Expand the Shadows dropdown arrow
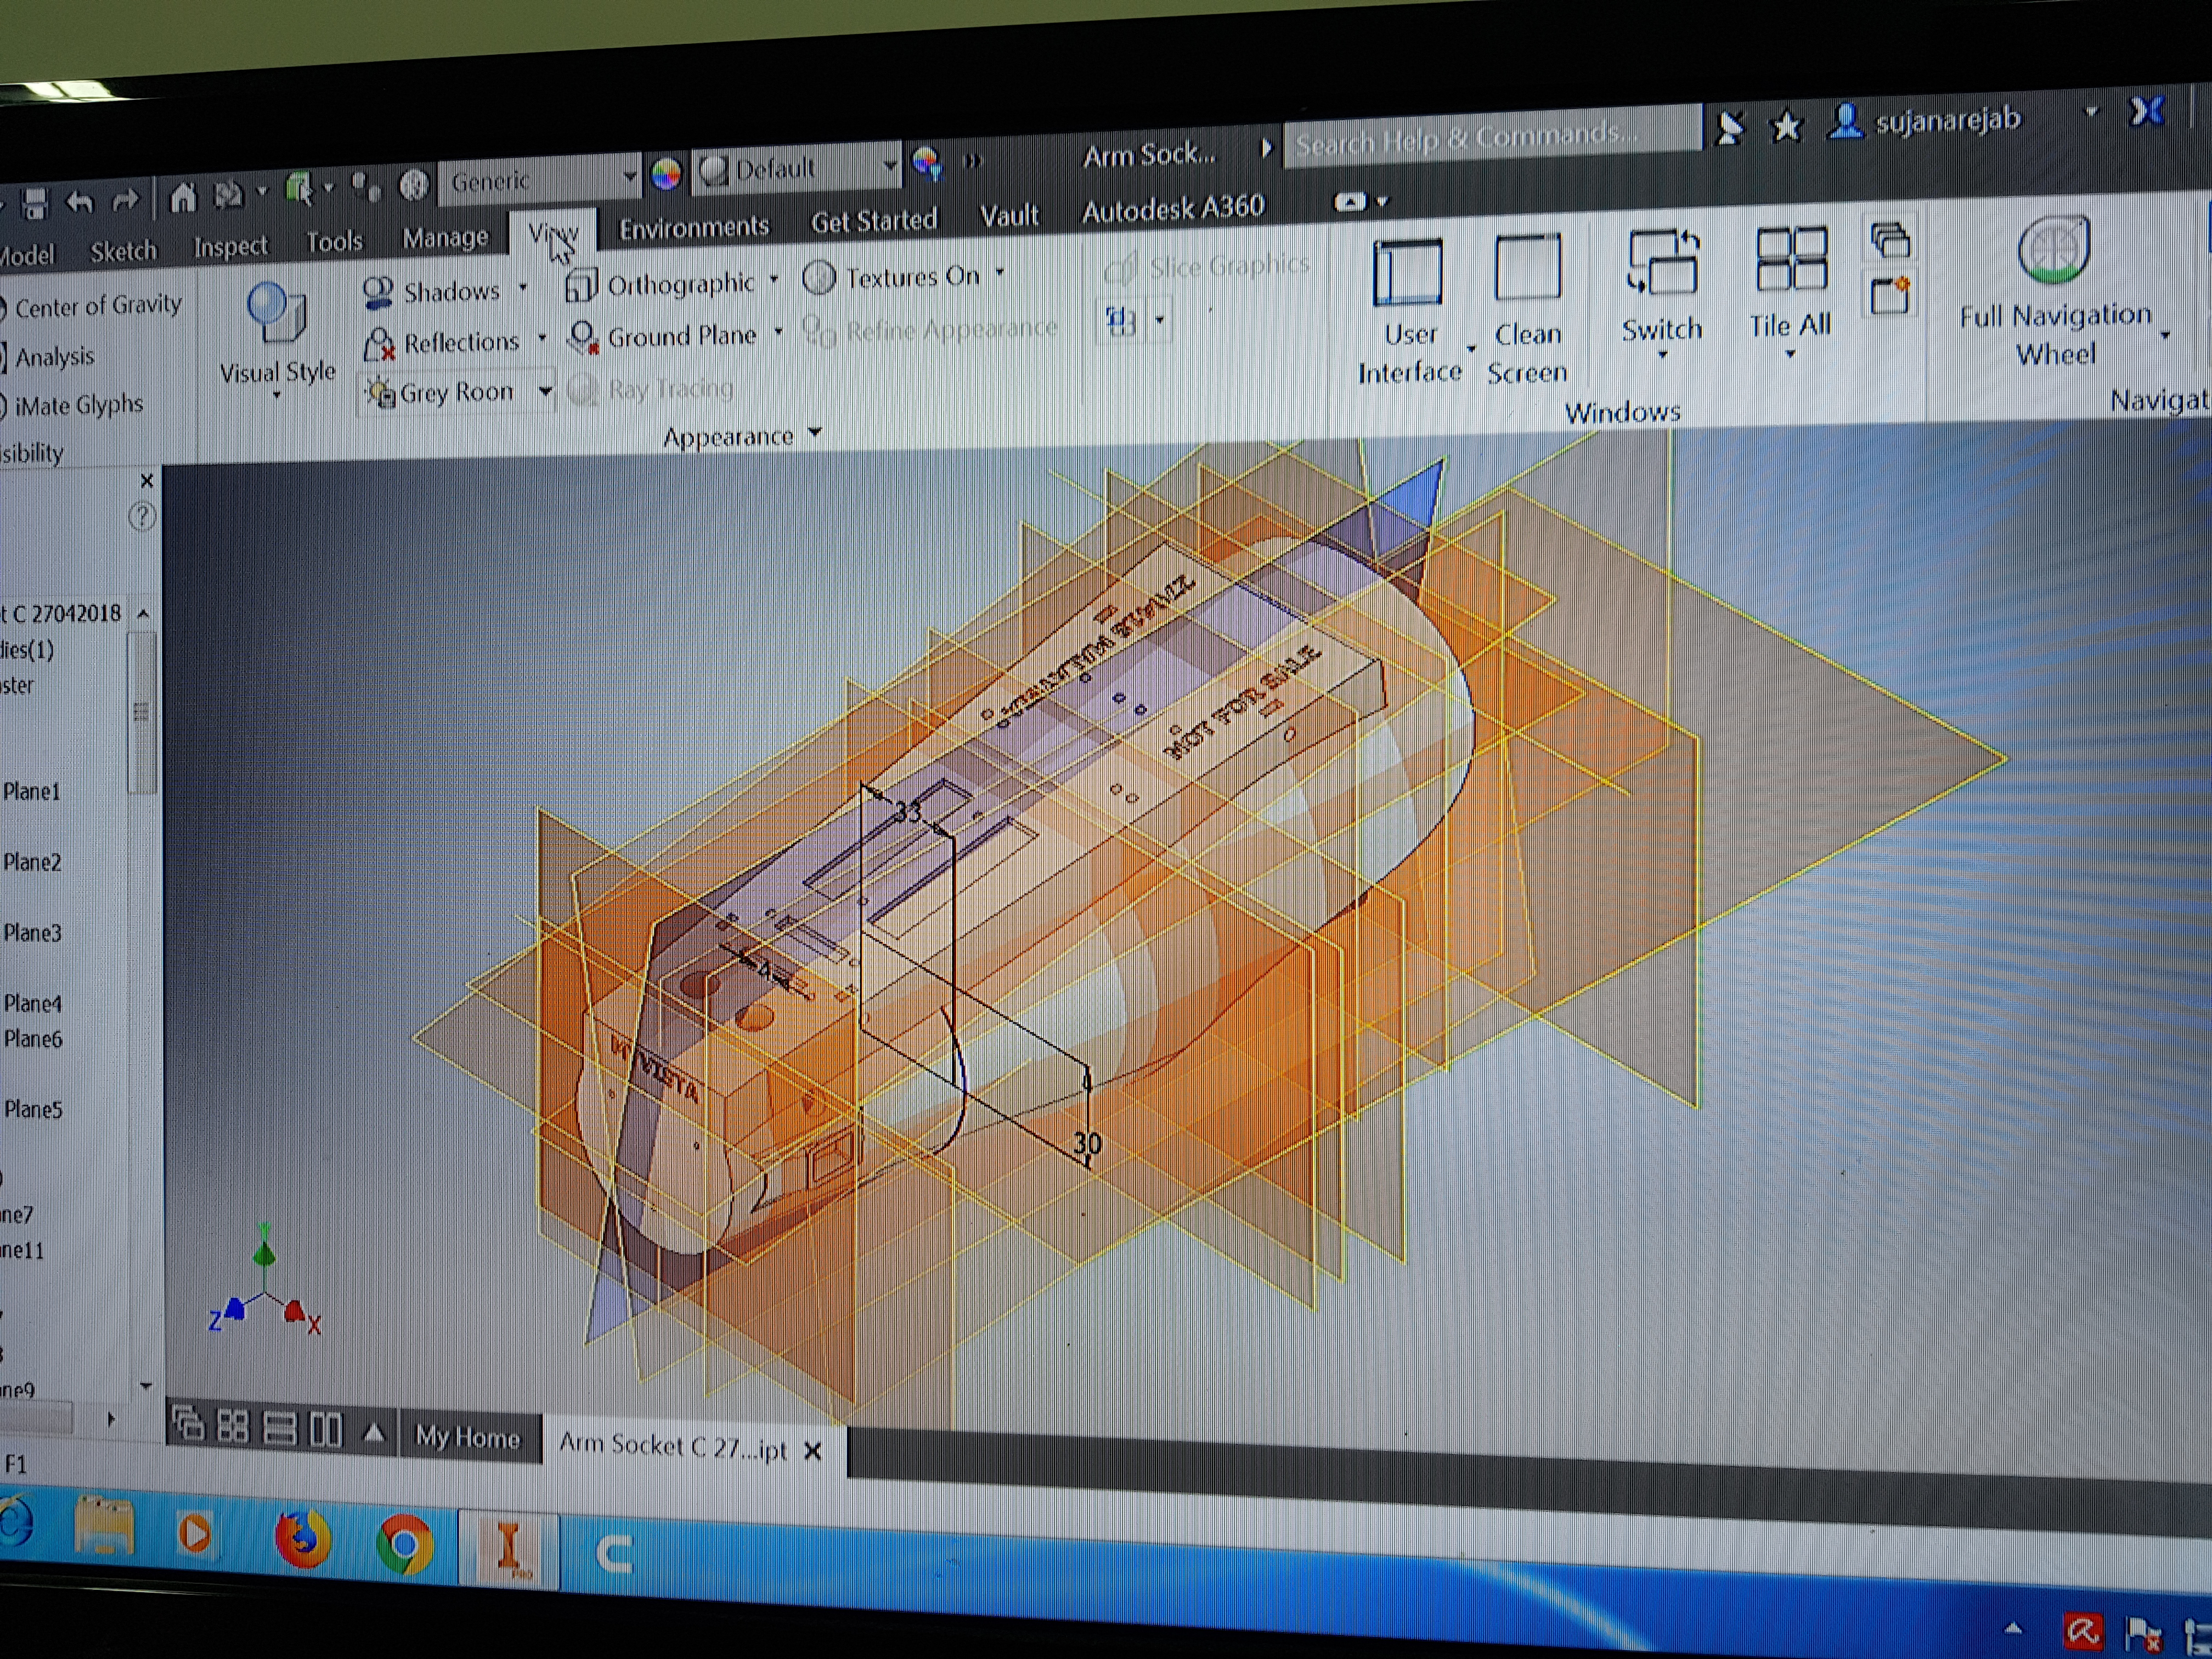 [522, 288]
